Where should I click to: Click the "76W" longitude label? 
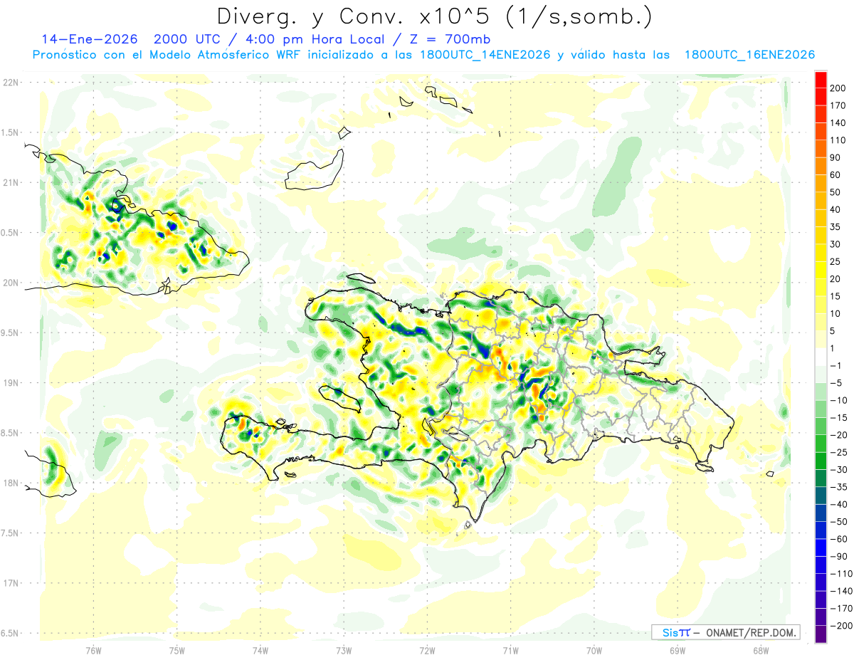click(93, 651)
